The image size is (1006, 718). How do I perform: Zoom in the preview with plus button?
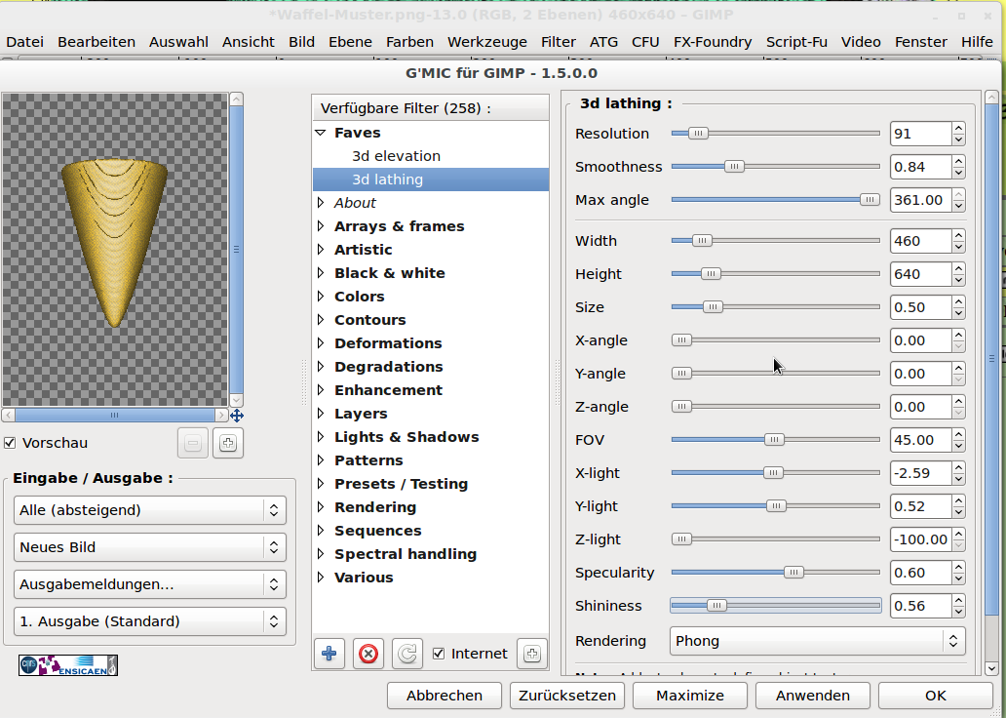point(228,443)
